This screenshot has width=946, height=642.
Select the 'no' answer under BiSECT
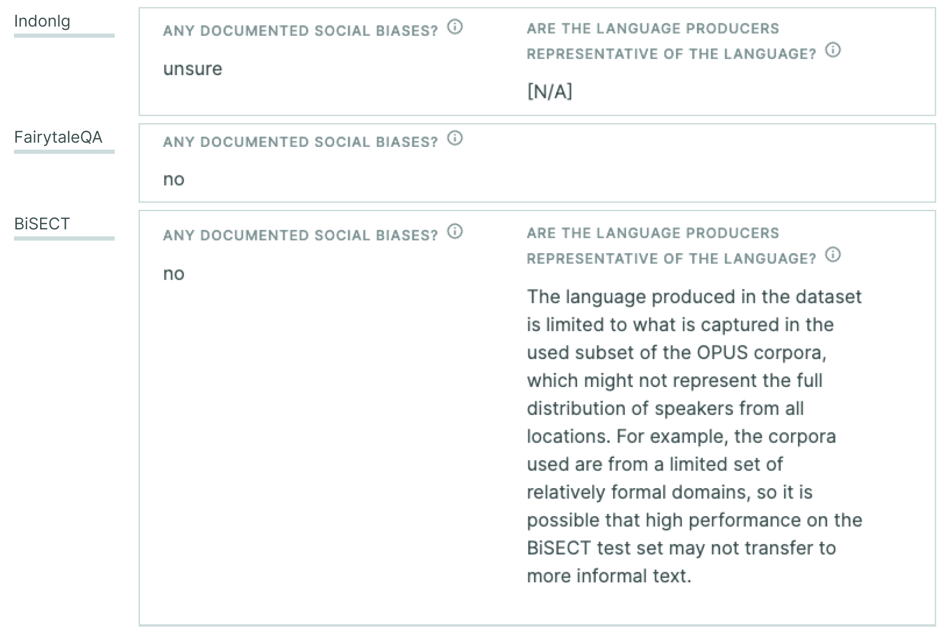[x=174, y=274]
